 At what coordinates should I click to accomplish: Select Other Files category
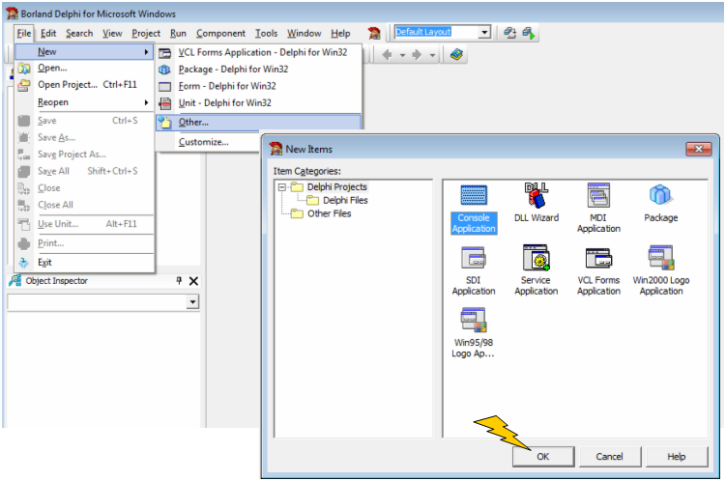[x=330, y=213]
